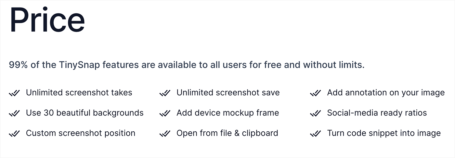Select the Add device mockup frame text
Screen dimensions: 455x158
coord(228,113)
